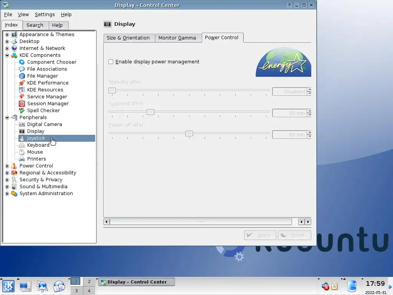Click the Service Manager icon

[x=22, y=96]
